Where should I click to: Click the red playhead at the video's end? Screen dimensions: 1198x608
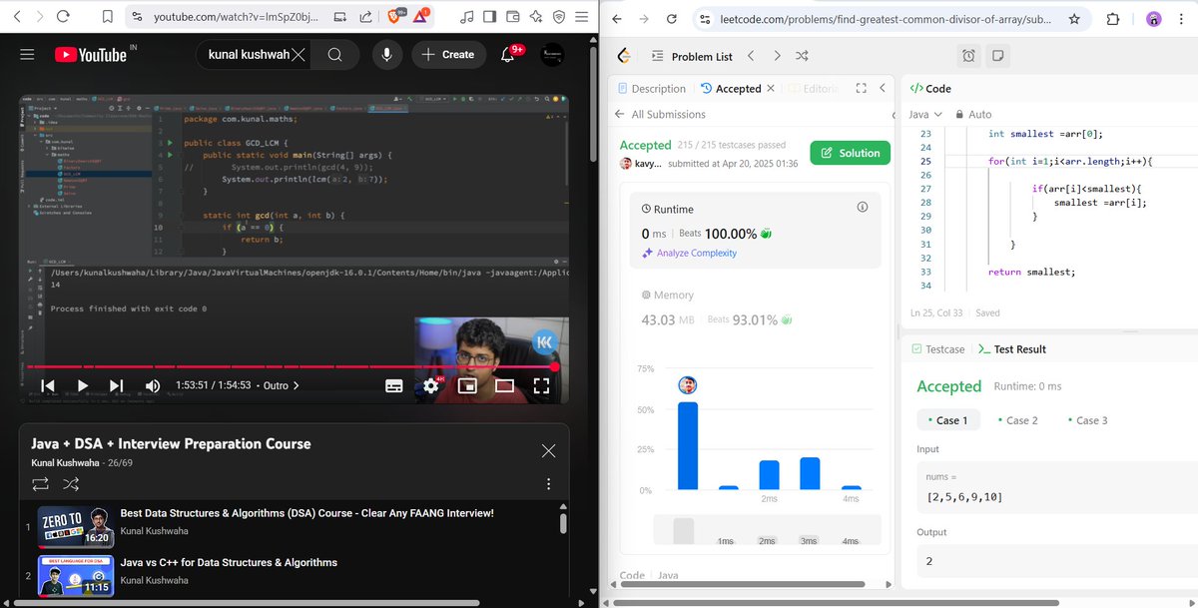click(x=554, y=366)
